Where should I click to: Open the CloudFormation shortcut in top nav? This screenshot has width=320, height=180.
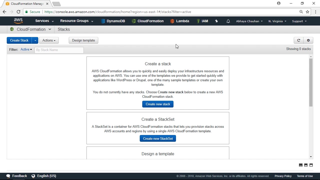point(148,21)
